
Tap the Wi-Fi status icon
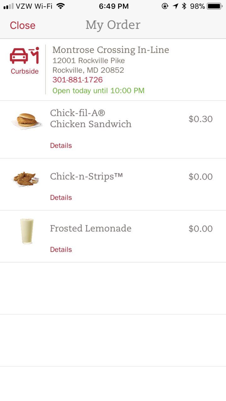click(61, 6)
